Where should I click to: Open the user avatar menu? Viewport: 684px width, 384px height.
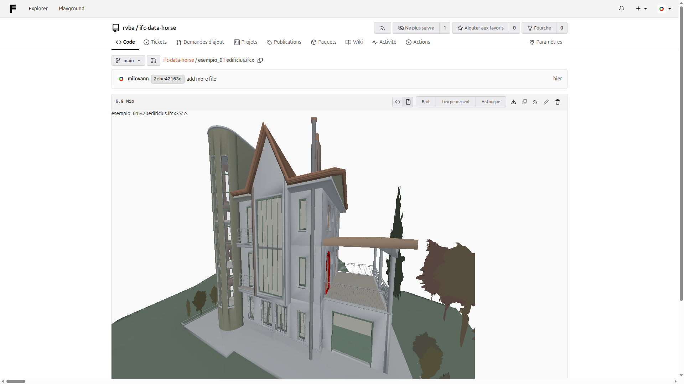(665, 9)
